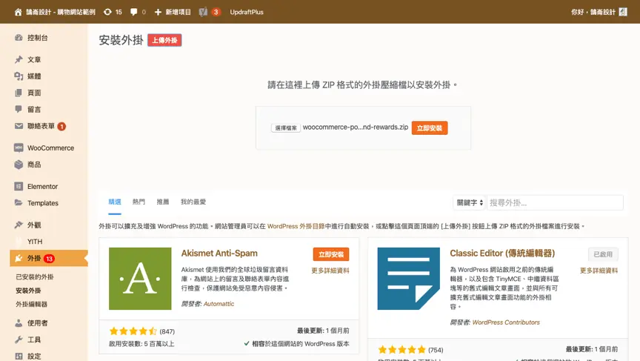Click the folder icon for Templates

pos(19,202)
